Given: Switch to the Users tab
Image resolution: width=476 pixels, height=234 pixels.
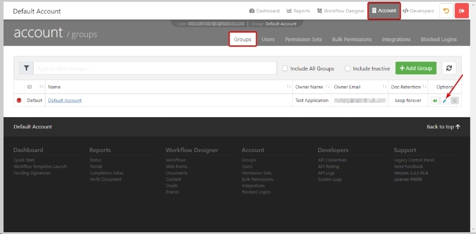Looking at the screenshot, I should [268, 39].
